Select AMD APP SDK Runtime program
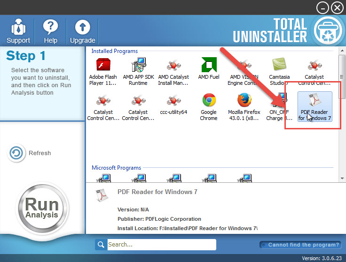346x262 pixels. 138,71
